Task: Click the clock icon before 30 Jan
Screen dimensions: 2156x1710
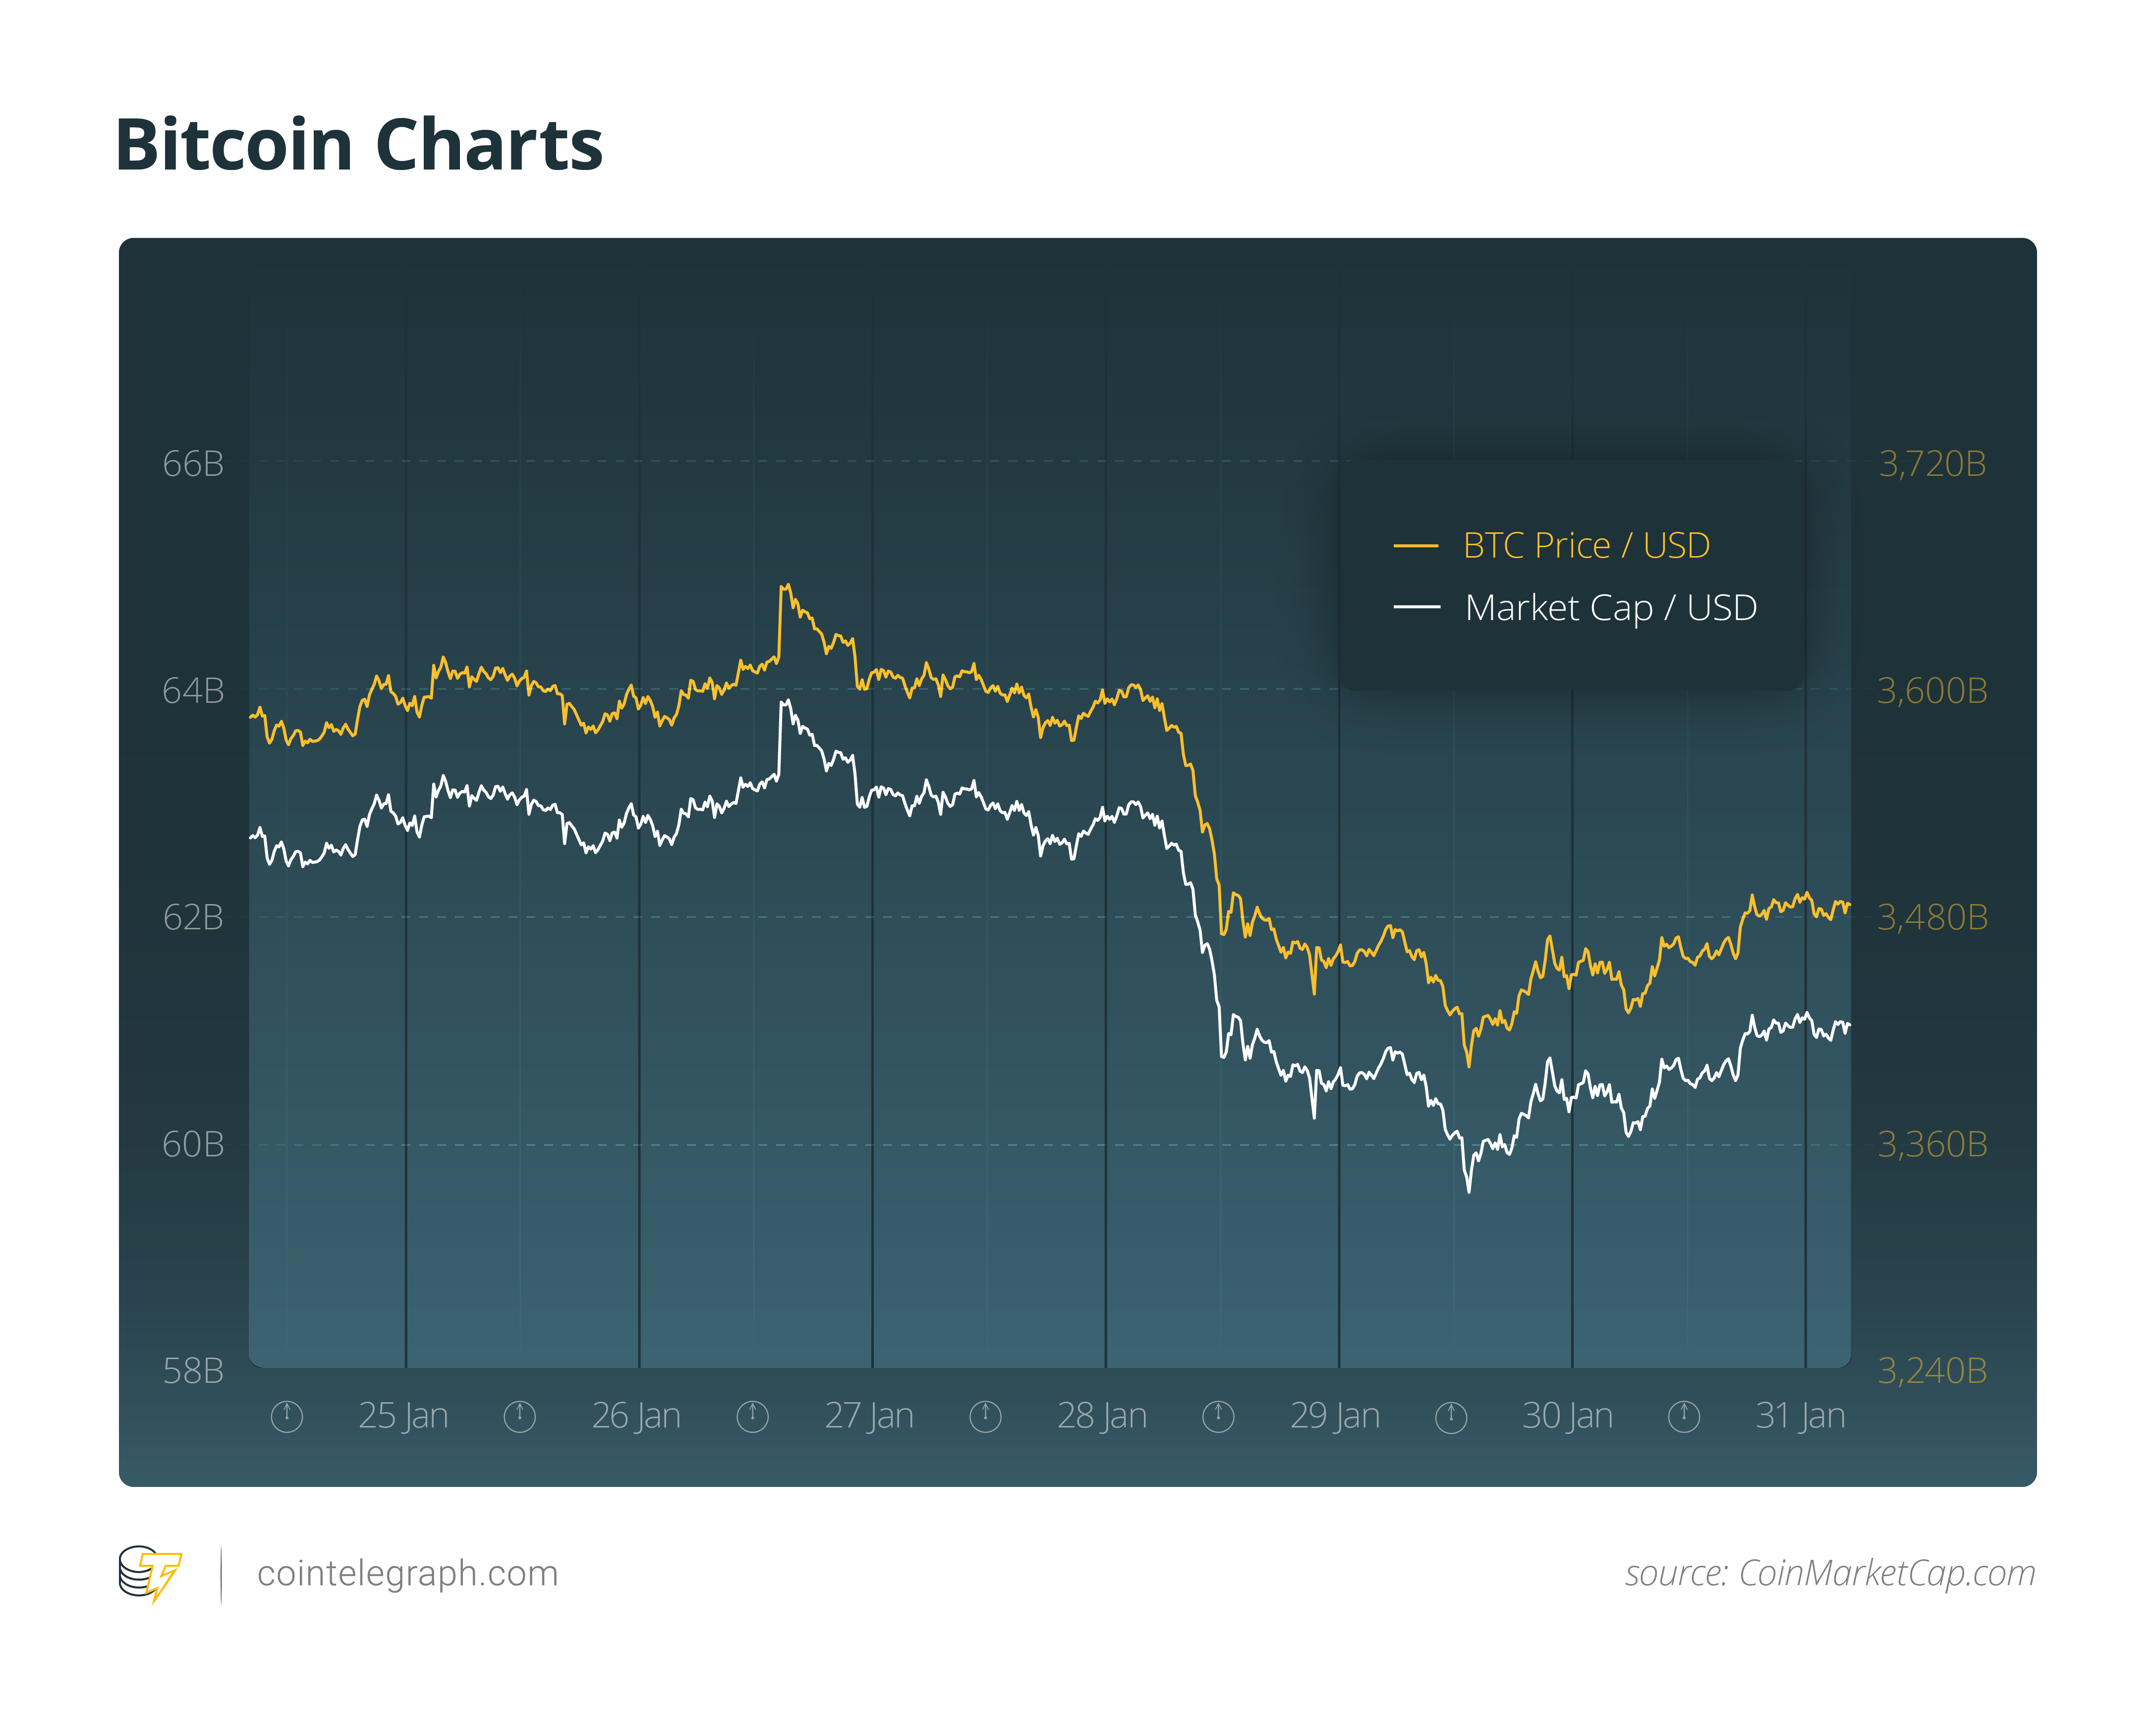Action: coord(1451,1416)
